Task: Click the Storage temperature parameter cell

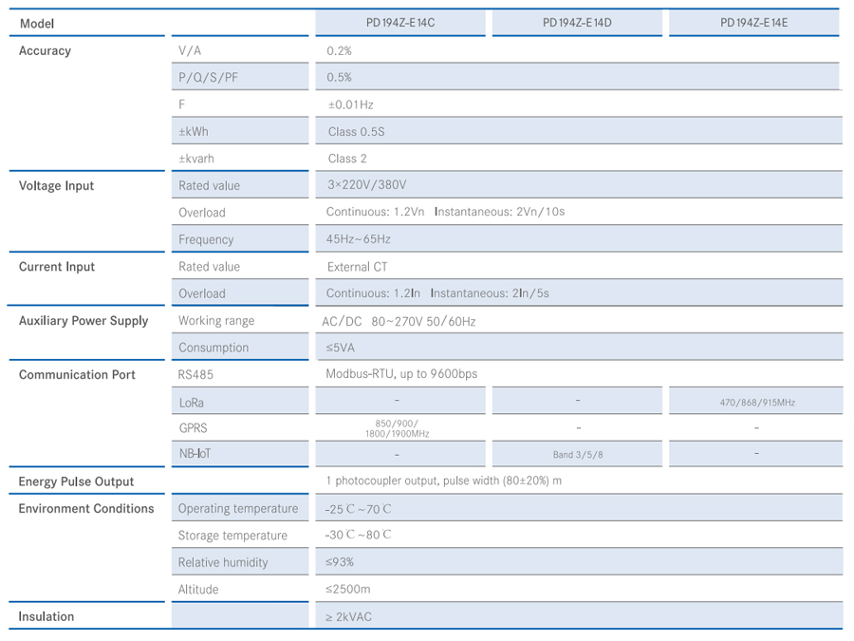Action: coord(240,536)
